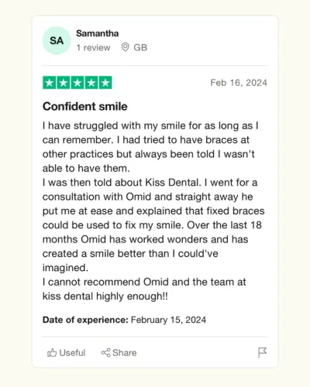The height and width of the screenshot is (387, 310).
Task: Mark review as Useful
Action: pyautogui.click(x=66, y=353)
